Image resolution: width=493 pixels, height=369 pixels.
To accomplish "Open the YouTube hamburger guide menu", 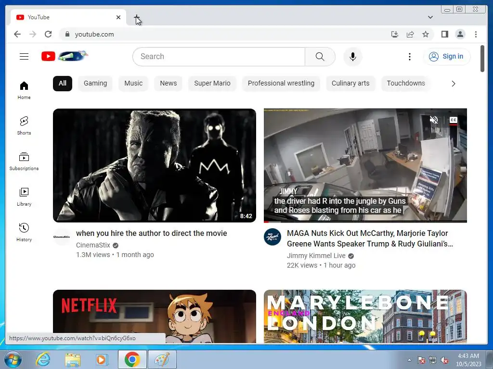I will coord(24,57).
